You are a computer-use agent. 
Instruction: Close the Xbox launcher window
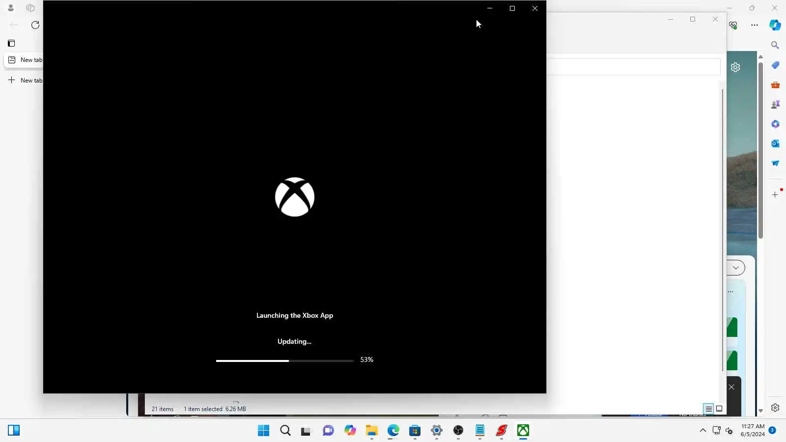[535, 8]
